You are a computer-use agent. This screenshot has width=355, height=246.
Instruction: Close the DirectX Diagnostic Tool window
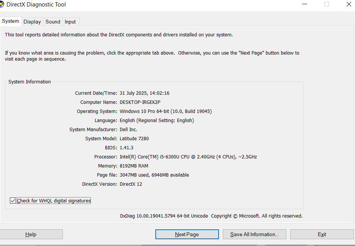[x=349, y=4]
